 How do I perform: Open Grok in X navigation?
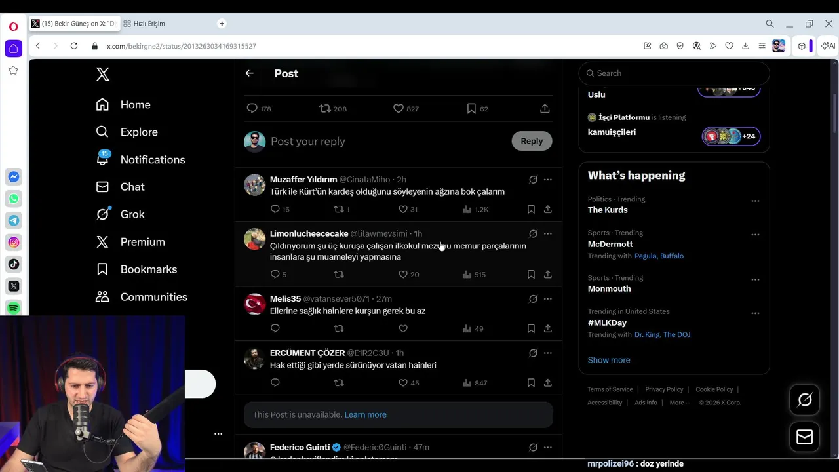[121, 214]
